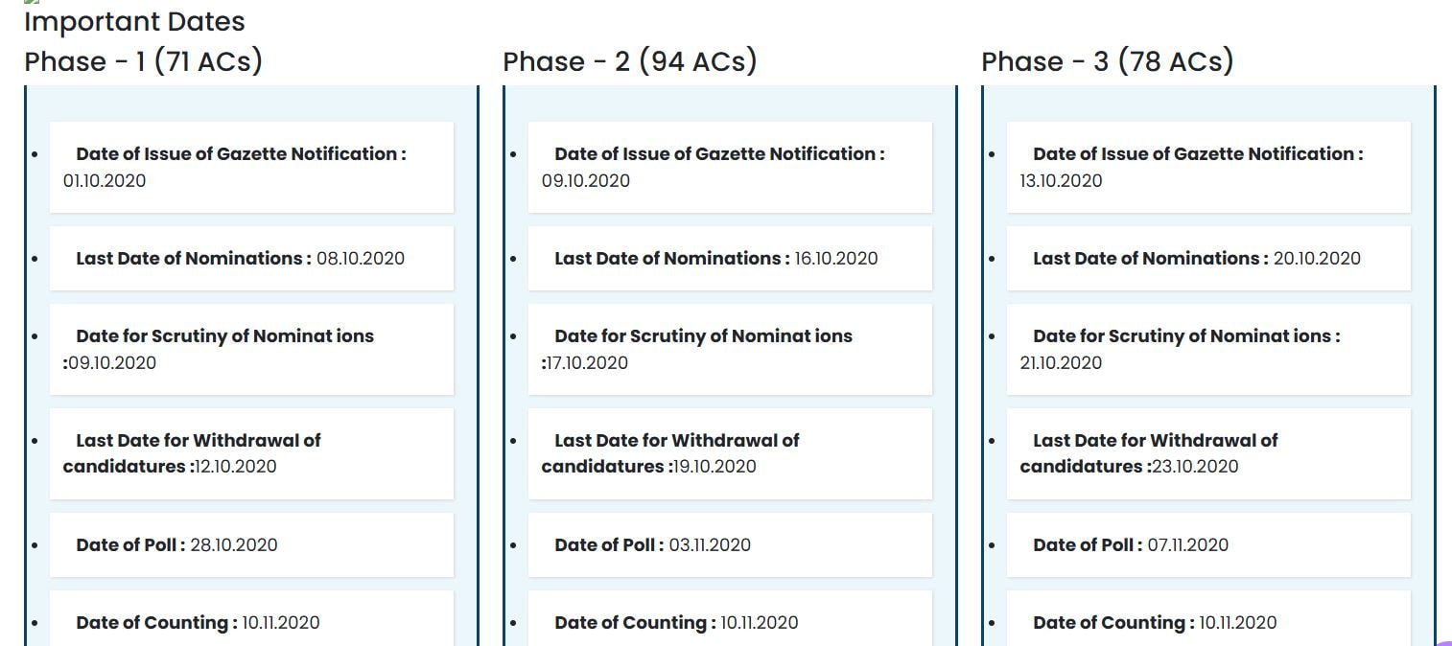Select the Phase - 1 (71 ACs) heading
1452x646 pixels.
[143, 61]
